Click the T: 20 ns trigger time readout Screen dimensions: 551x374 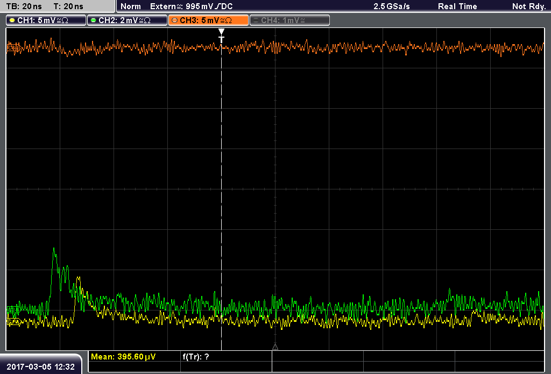68,6
